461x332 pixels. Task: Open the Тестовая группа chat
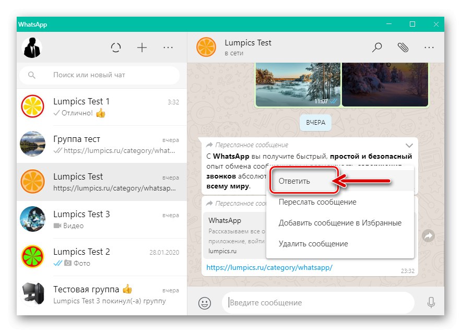(x=102, y=294)
